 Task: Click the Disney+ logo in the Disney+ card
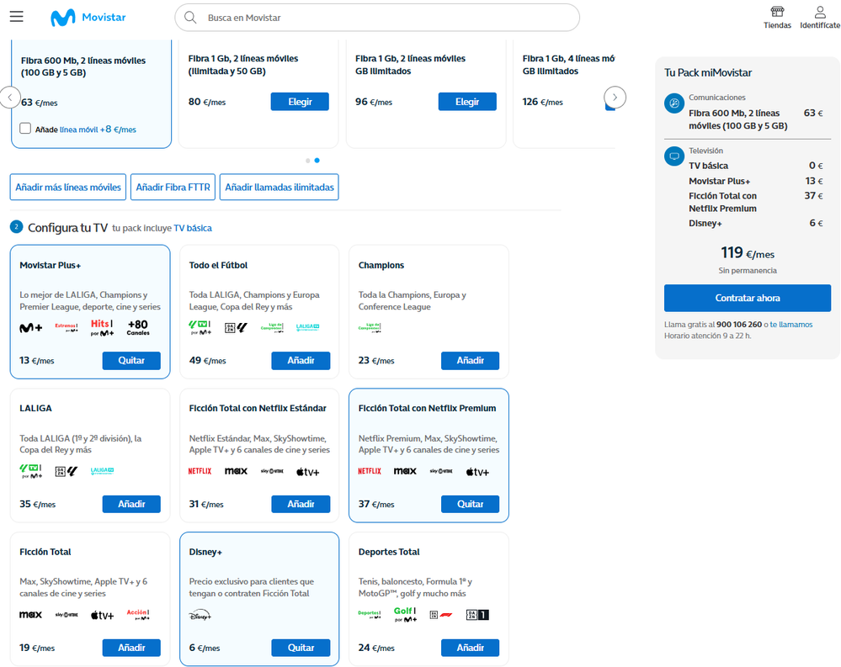[200, 616]
